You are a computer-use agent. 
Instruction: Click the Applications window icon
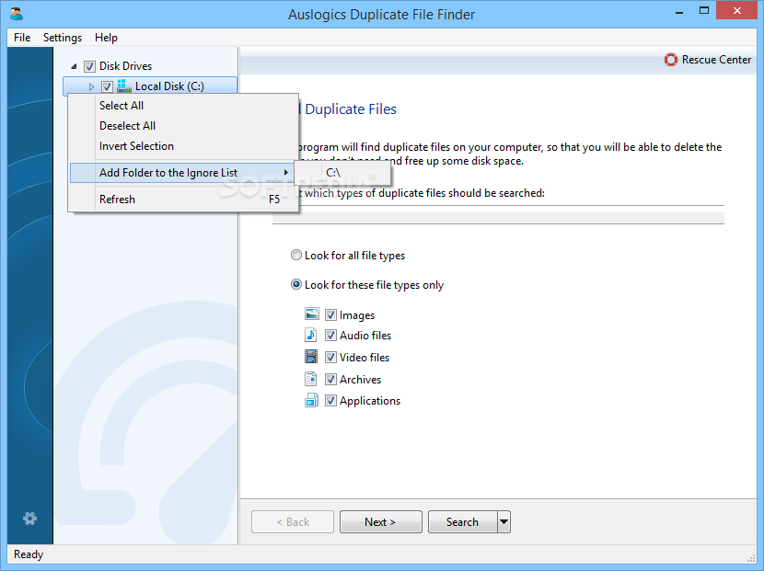tap(311, 400)
